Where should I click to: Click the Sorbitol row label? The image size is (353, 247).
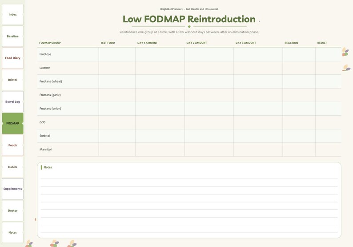(x=45, y=136)
